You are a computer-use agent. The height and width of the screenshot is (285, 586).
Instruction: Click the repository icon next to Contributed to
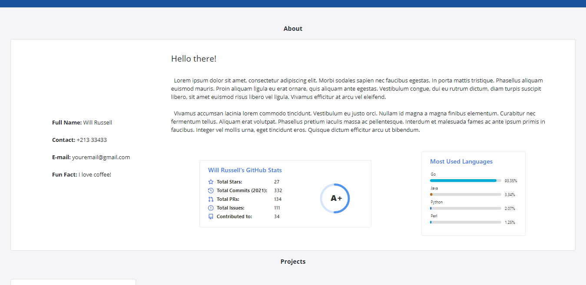click(x=211, y=216)
